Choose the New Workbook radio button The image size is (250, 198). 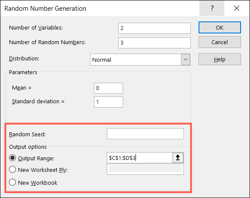pyautogui.click(x=12, y=182)
